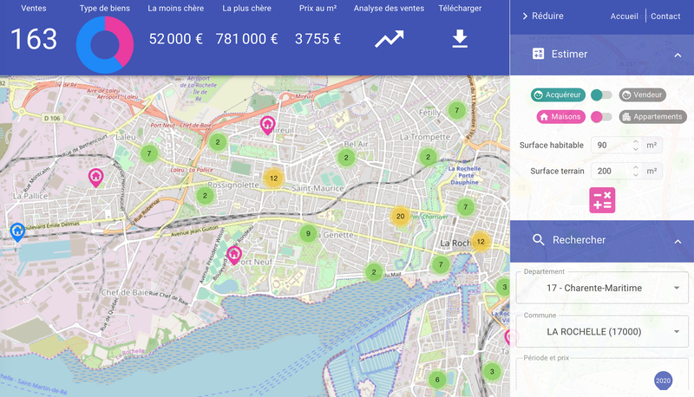The width and height of the screenshot is (694, 397).
Task: Select the yellow cluster marker showing 20
Action: pos(399,217)
